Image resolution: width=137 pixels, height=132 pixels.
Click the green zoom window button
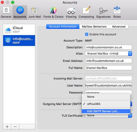13,2
